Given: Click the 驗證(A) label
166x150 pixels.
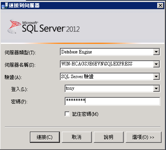Looking at the screenshot, I should click(x=13, y=77).
